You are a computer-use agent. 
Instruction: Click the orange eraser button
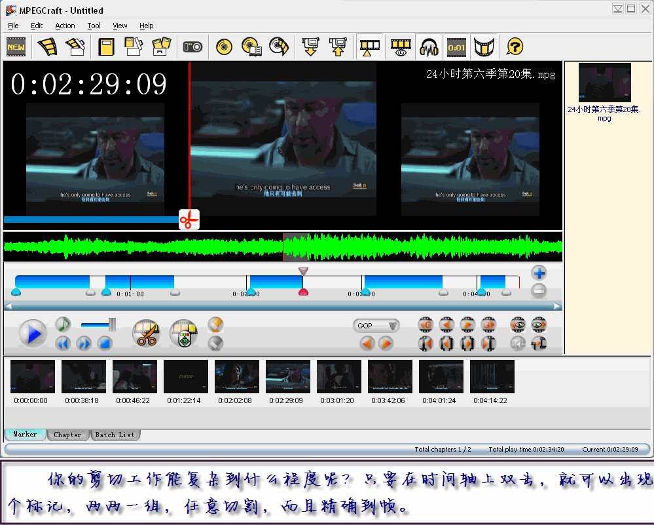[x=215, y=324]
